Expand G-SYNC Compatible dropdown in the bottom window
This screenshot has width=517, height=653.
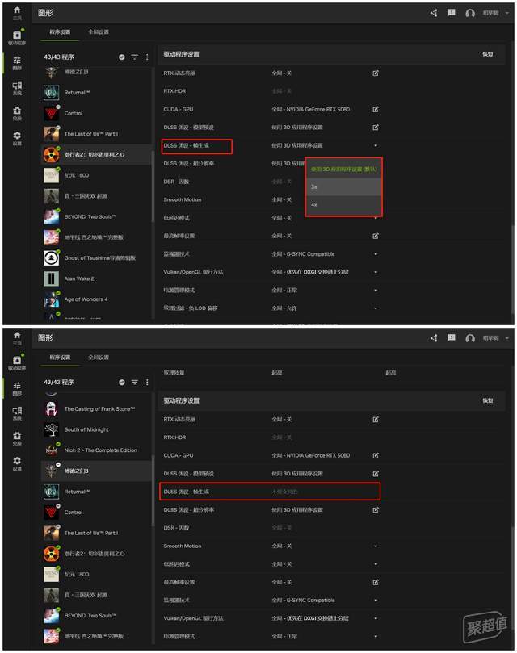[376, 600]
